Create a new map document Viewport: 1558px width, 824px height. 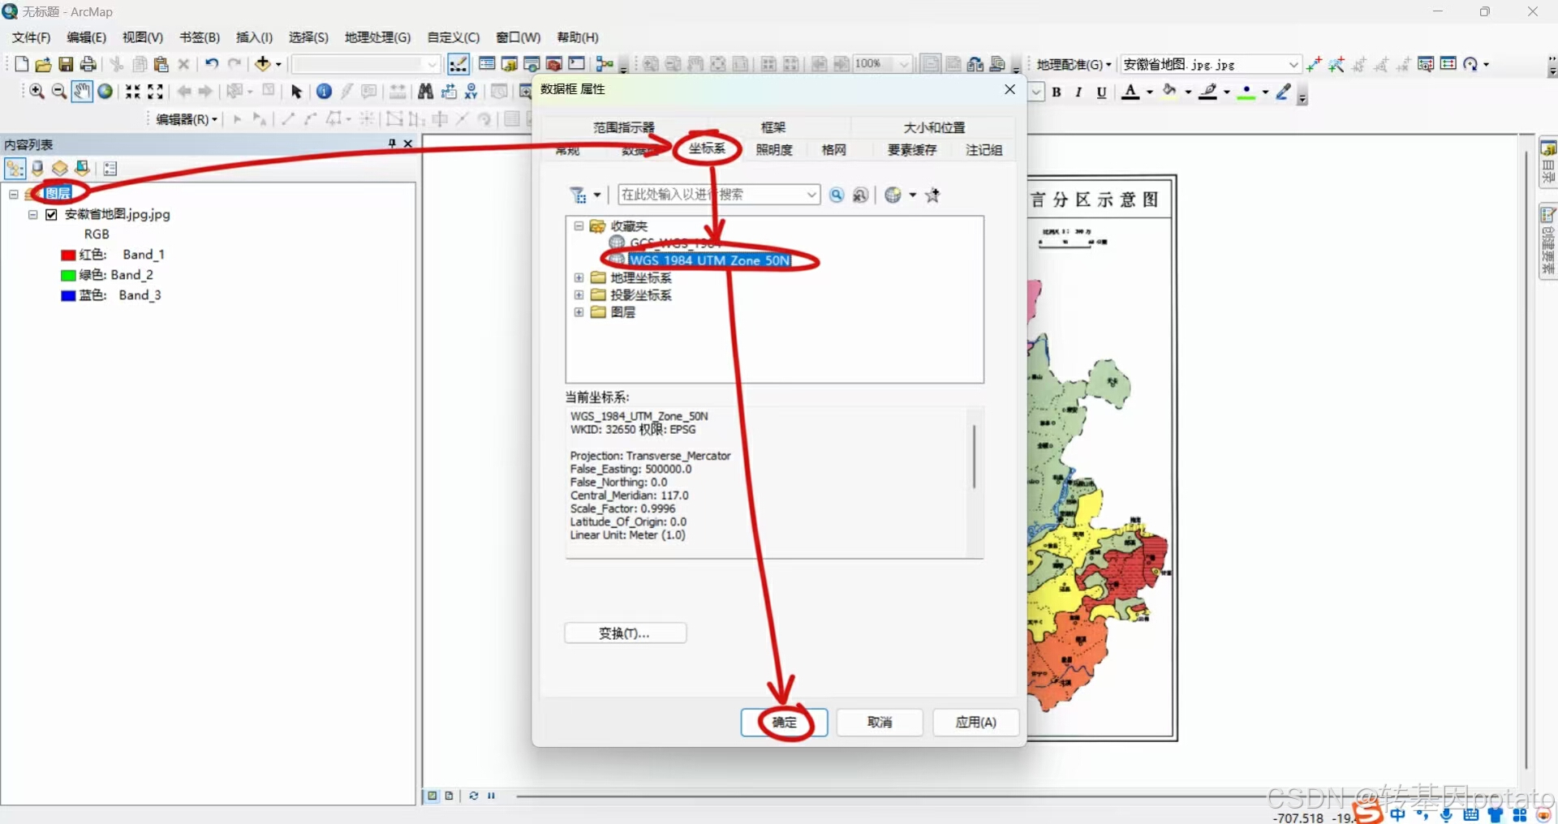pyautogui.click(x=22, y=64)
